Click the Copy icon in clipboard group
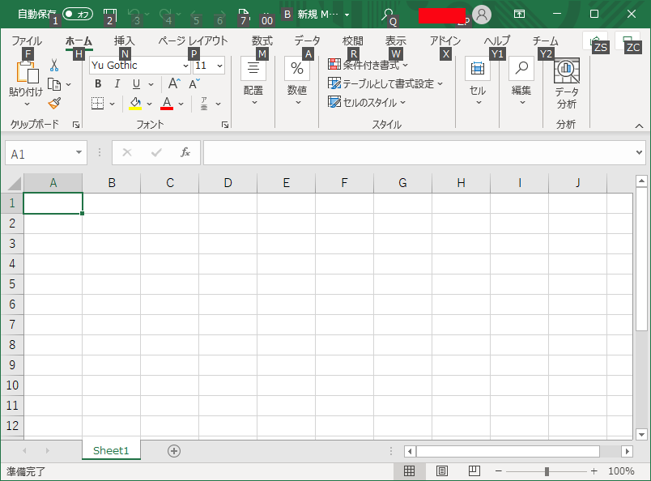Viewport: 651px width, 481px height. 54,84
